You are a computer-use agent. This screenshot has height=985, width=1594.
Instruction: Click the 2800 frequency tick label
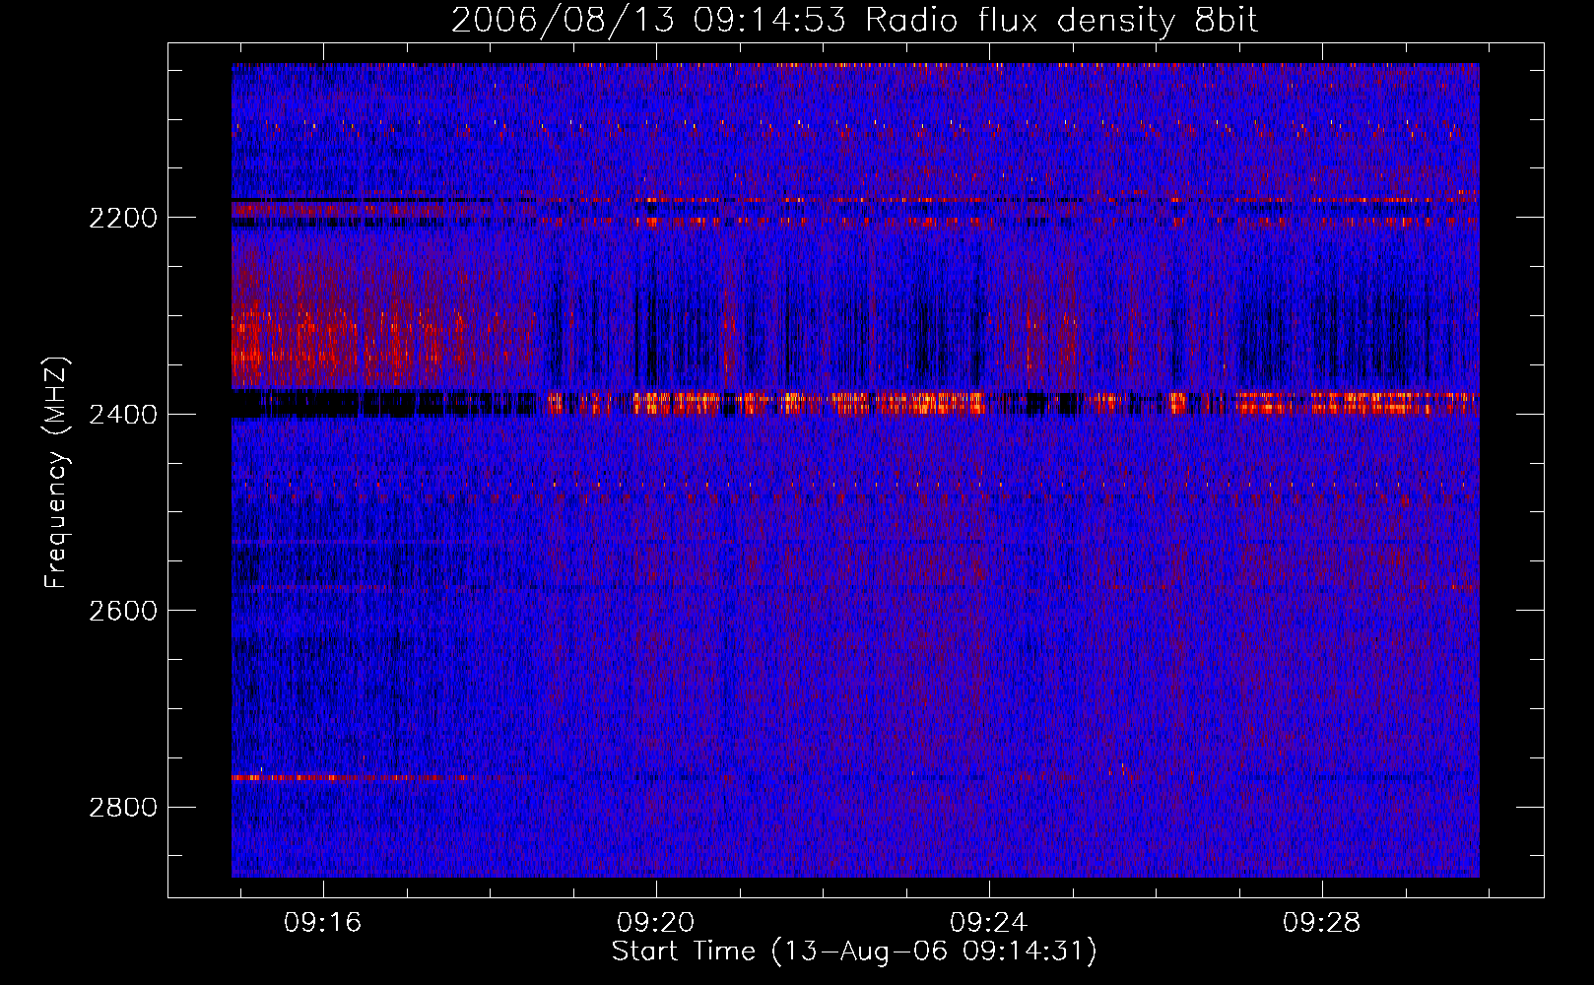coord(123,808)
